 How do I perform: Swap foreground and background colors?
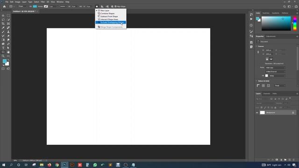[x=8, y=60]
